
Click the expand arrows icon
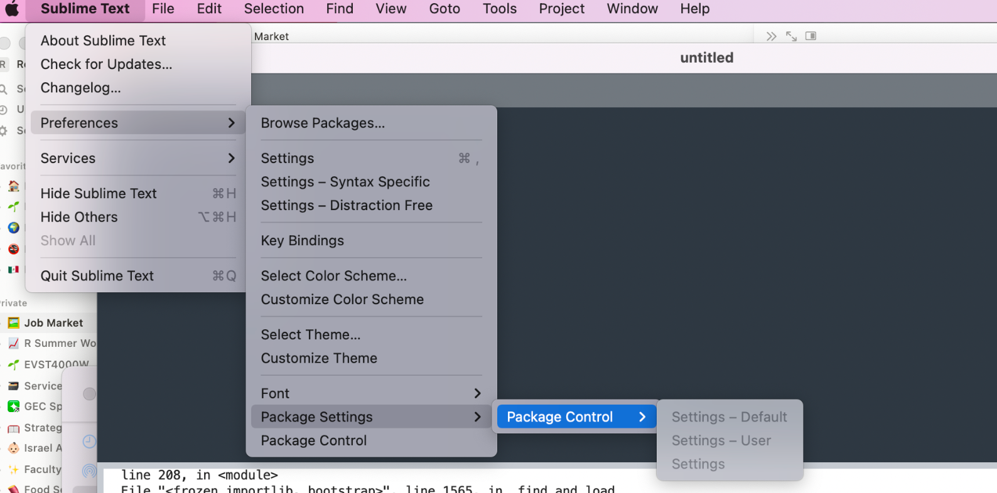click(791, 36)
